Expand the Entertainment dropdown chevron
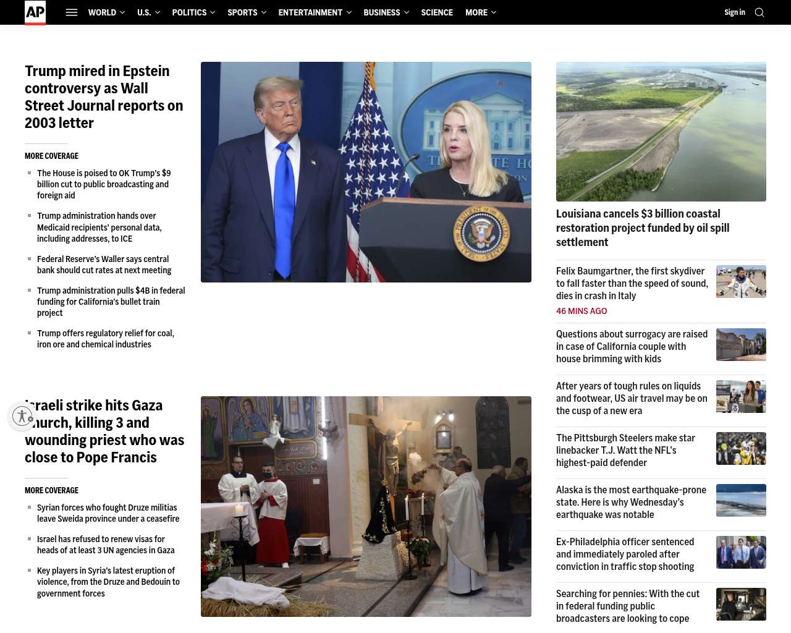 click(x=349, y=12)
